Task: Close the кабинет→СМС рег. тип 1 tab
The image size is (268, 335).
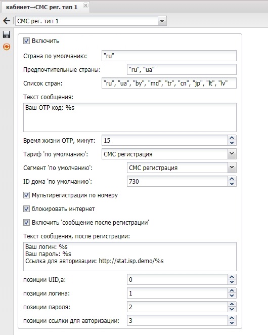Action: (85, 6)
